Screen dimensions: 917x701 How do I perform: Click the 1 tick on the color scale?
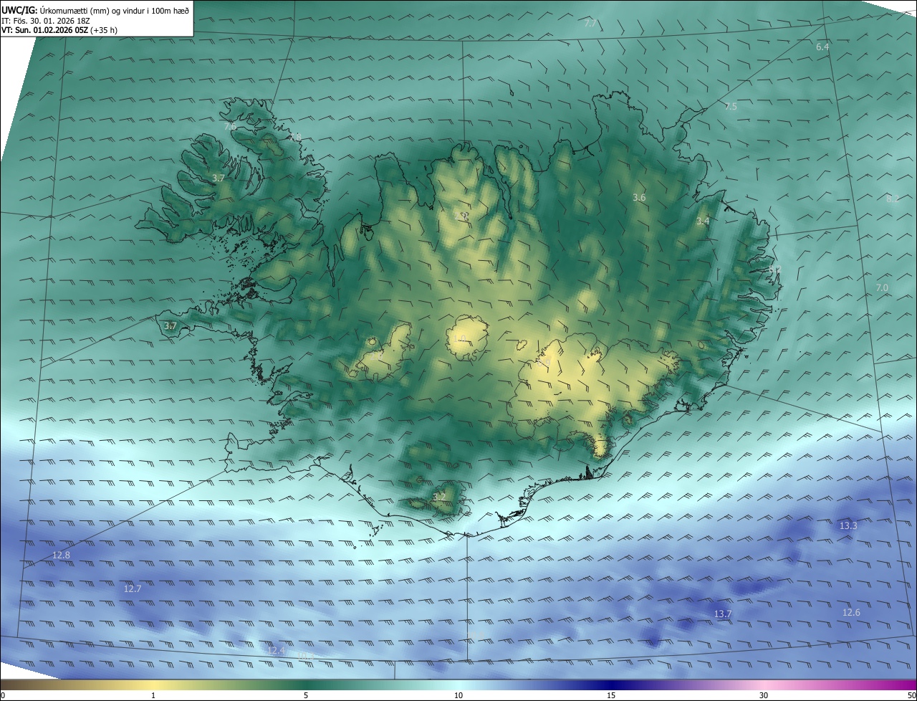153,695
